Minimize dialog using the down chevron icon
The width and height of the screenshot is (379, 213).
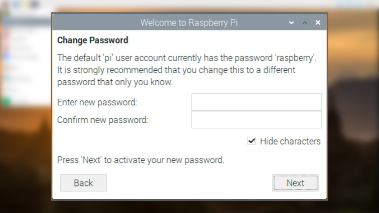click(x=291, y=23)
